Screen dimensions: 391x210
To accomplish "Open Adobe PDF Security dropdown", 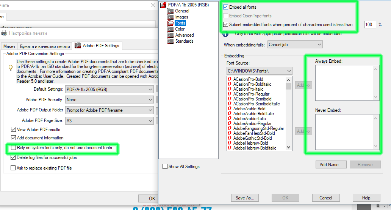I will pyautogui.click(x=109, y=100).
